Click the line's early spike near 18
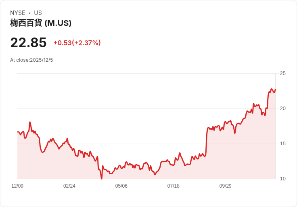 click(30, 122)
